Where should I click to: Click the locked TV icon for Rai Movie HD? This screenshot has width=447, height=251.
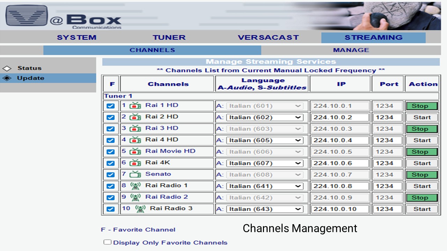(x=135, y=152)
